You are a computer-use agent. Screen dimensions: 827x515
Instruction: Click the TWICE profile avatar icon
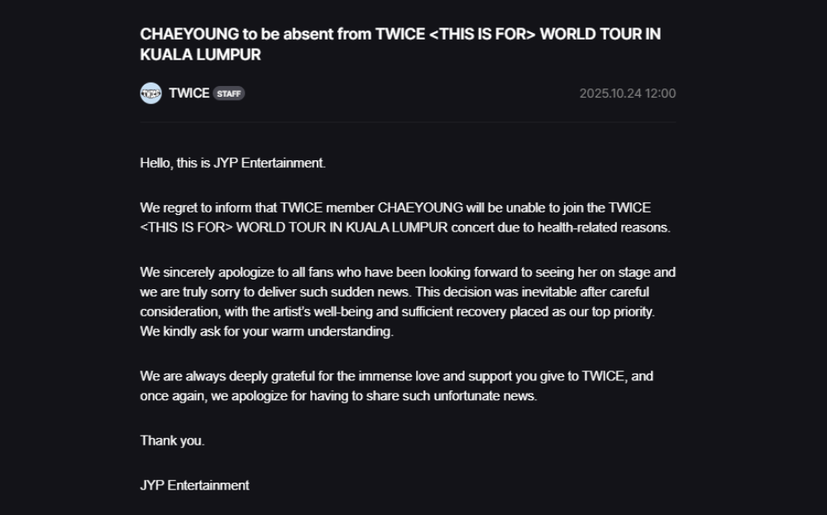point(151,93)
